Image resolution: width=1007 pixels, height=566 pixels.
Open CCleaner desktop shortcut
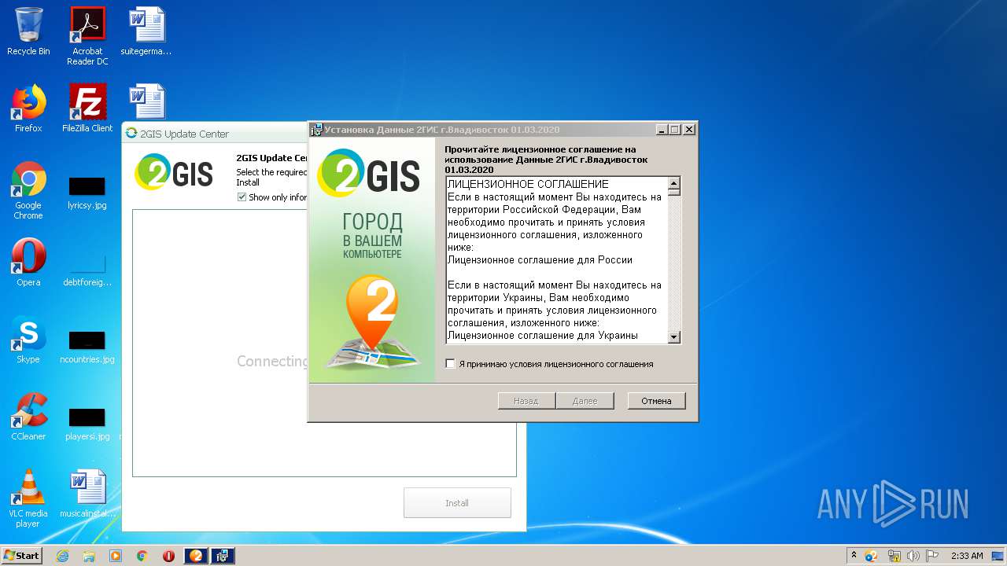(28, 417)
